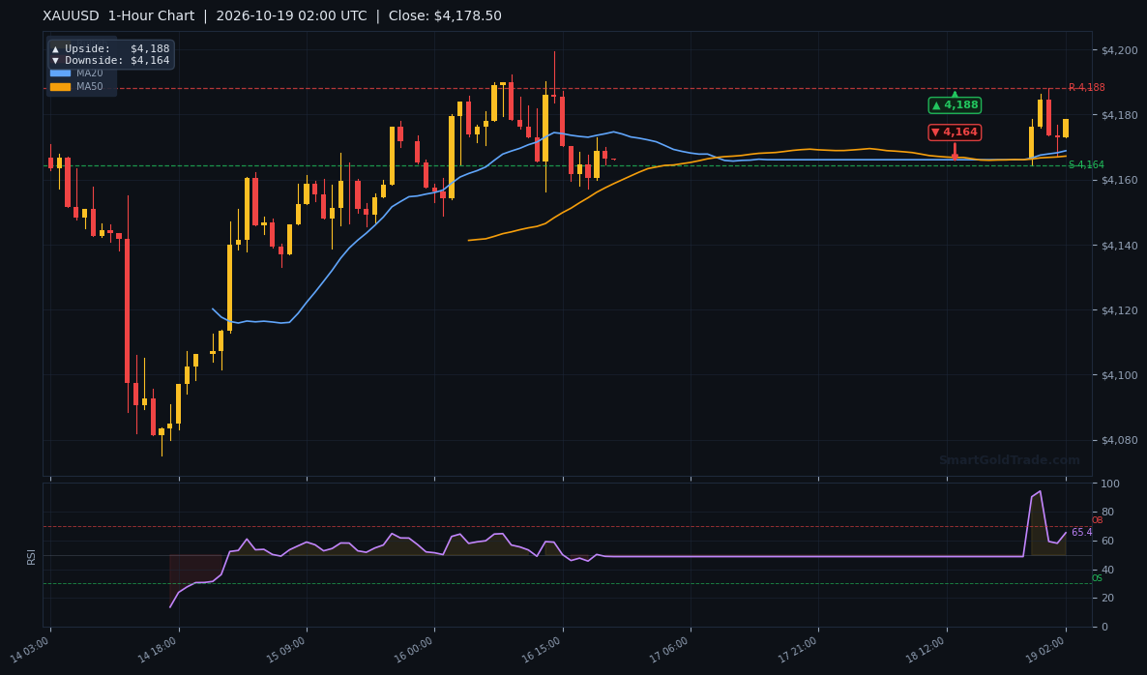Click the red 4,164 downside target badge

[955, 132]
